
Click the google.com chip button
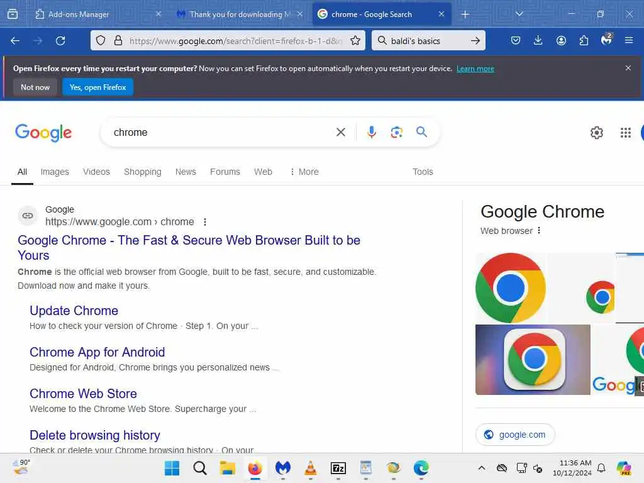pyautogui.click(x=515, y=435)
